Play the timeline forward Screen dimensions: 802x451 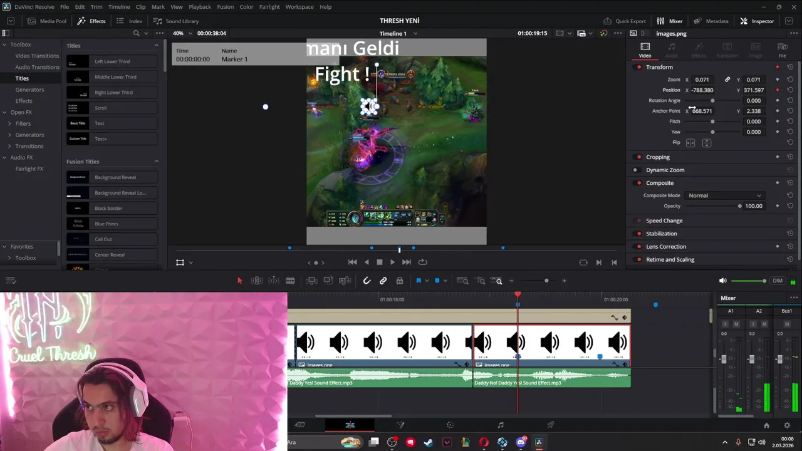[x=393, y=262]
